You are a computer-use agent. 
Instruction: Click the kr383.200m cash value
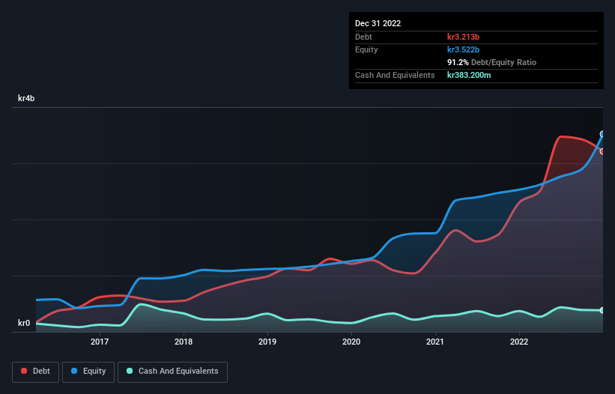pyautogui.click(x=469, y=75)
